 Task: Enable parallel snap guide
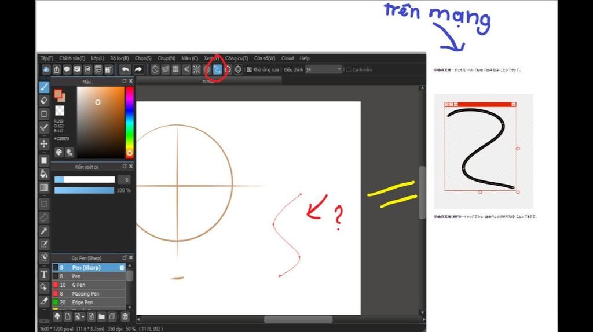coord(165,69)
